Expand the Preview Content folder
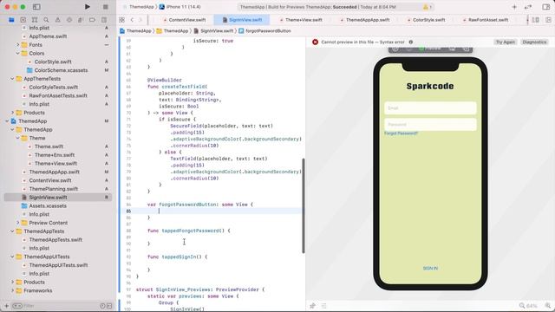555x312 pixels. click(18, 223)
